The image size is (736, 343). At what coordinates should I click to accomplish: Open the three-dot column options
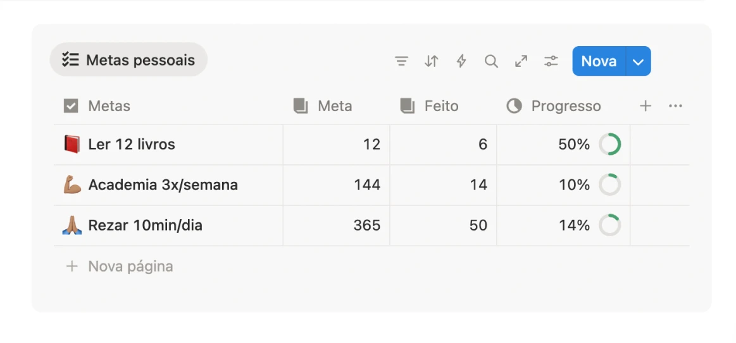[x=675, y=106]
